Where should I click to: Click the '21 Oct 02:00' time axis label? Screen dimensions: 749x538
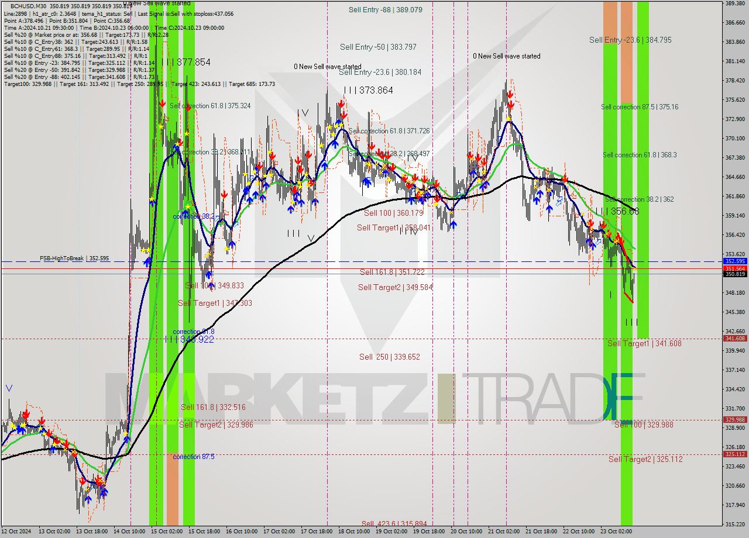[x=504, y=532]
